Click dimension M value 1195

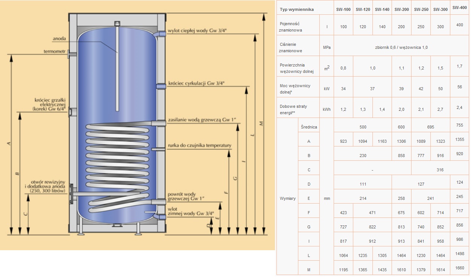click(x=343, y=270)
